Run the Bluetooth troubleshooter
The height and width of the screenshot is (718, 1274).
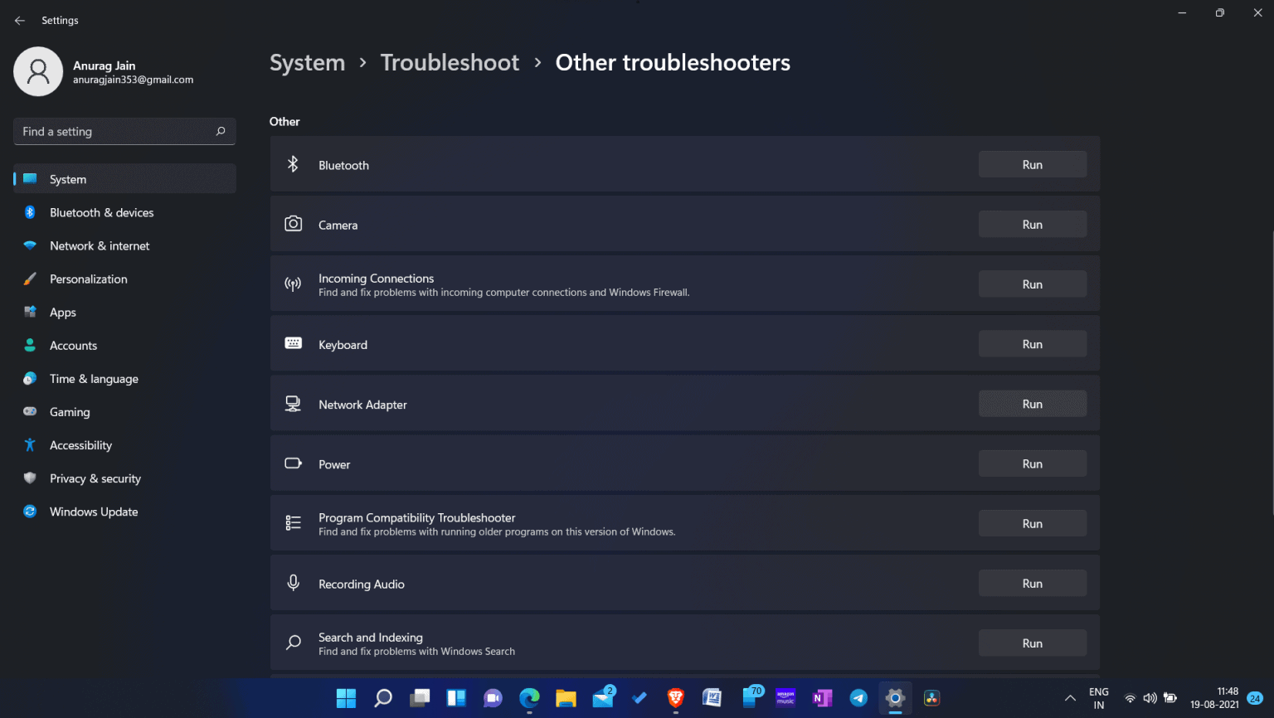1032,164
